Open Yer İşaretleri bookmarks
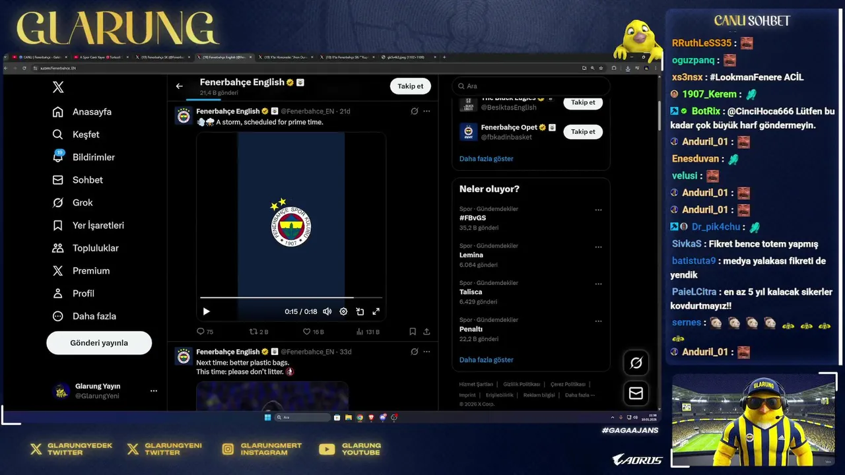Viewport: 845px width, 475px height. coord(88,226)
